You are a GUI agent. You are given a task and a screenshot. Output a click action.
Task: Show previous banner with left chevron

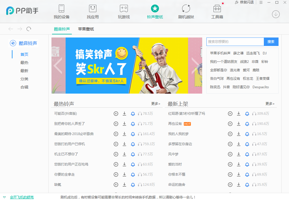coord(58,66)
